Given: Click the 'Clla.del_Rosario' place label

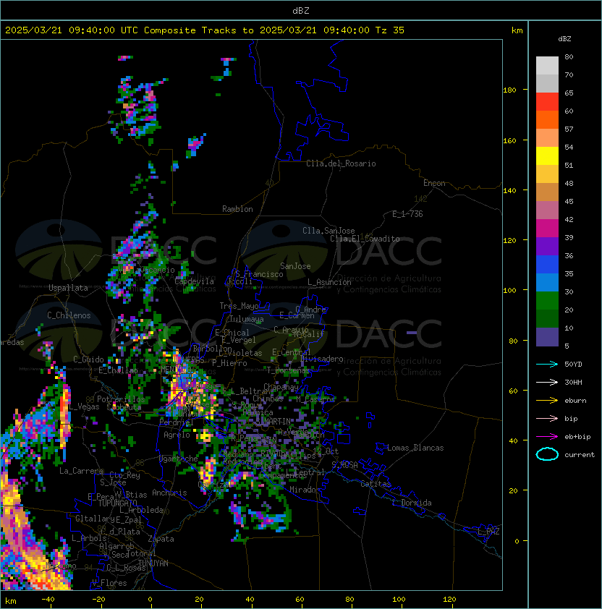Looking at the screenshot, I should click(341, 163).
